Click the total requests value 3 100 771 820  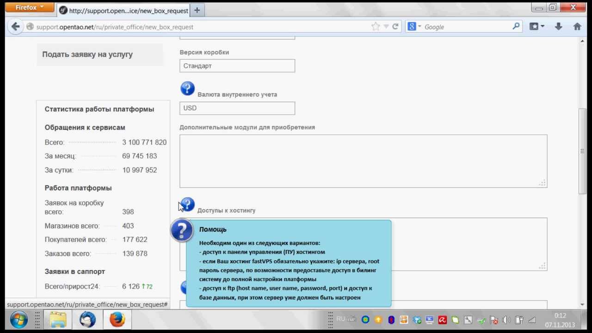tap(144, 142)
